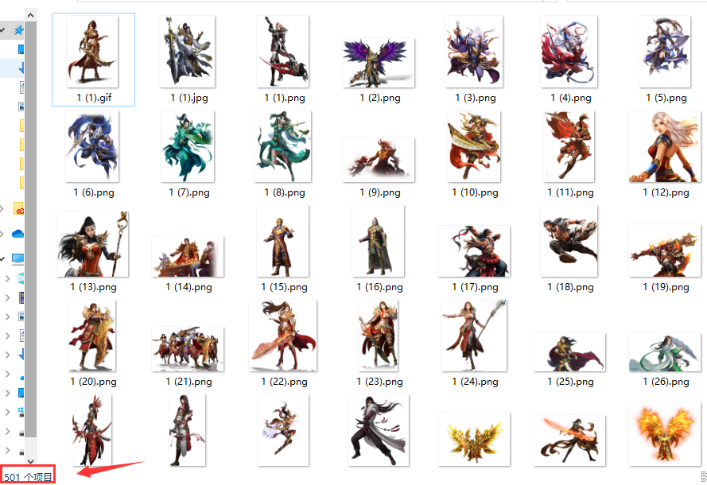
Task: Click the file name "1 (23).png"
Action: point(379,382)
